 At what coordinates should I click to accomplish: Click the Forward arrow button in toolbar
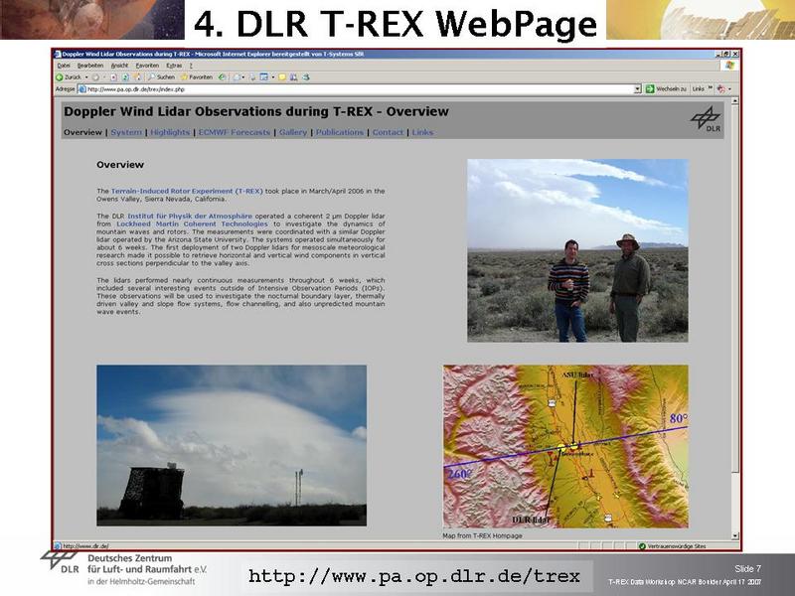(x=95, y=77)
